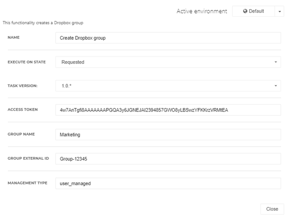The height and width of the screenshot is (219, 289).
Task: Open the Default active environment button
Action: pyautogui.click(x=253, y=11)
